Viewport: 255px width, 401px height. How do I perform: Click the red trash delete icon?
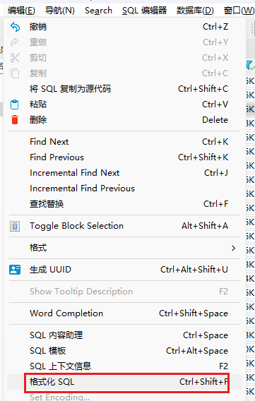tap(15, 120)
